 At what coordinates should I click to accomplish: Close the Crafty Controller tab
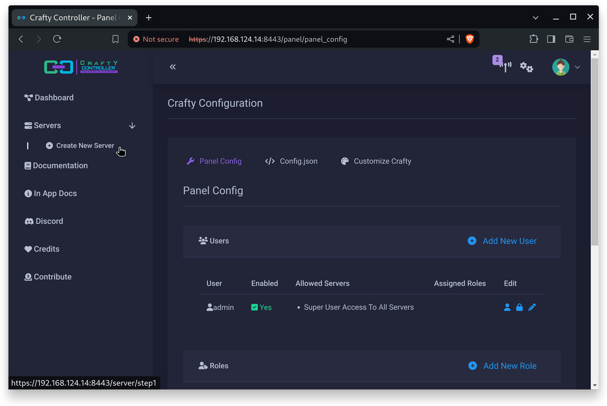click(x=130, y=18)
